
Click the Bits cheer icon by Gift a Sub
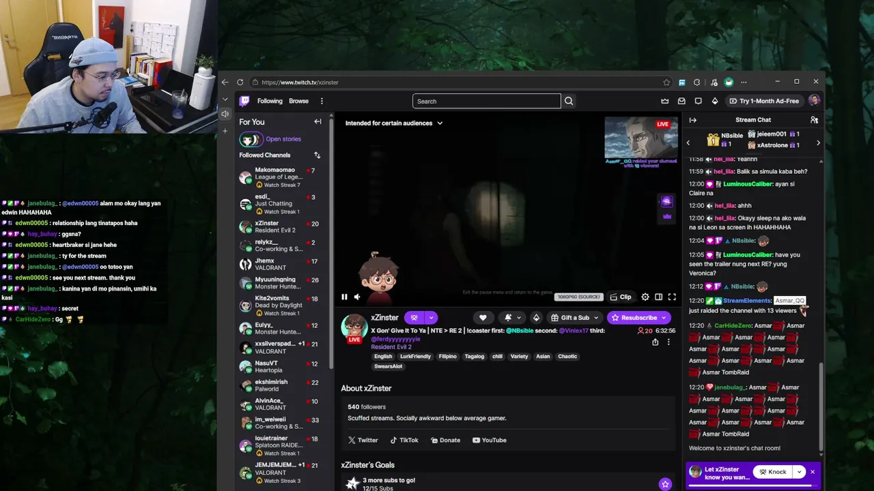536,317
